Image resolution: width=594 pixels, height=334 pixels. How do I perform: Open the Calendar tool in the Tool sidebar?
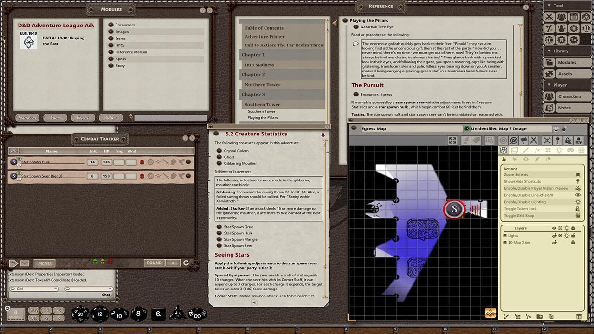[x=573, y=16]
